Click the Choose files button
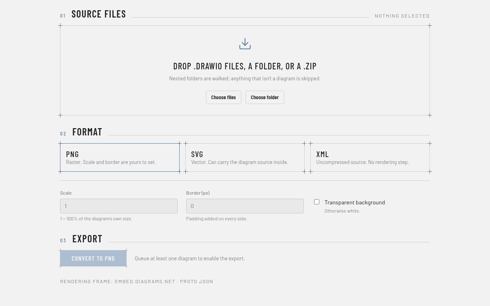This screenshot has width=490, height=306. tap(223, 98)
